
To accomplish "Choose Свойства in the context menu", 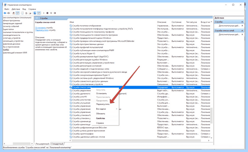I will (x=100, y=119).
